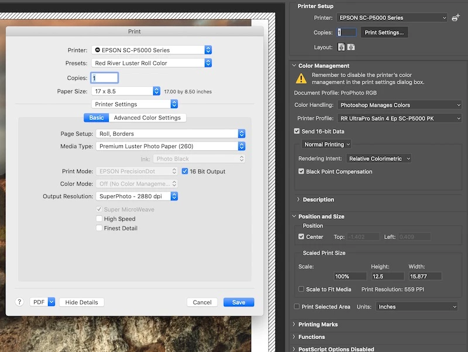Screen dimensions: 468x352
Task: Toggle Black Point Compensation checkbox
Action: [301, 171]
